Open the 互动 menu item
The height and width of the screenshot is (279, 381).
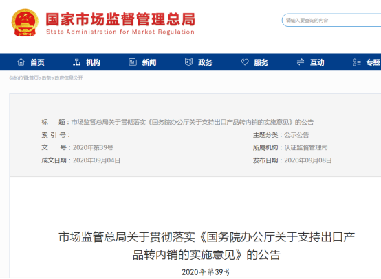317,62
